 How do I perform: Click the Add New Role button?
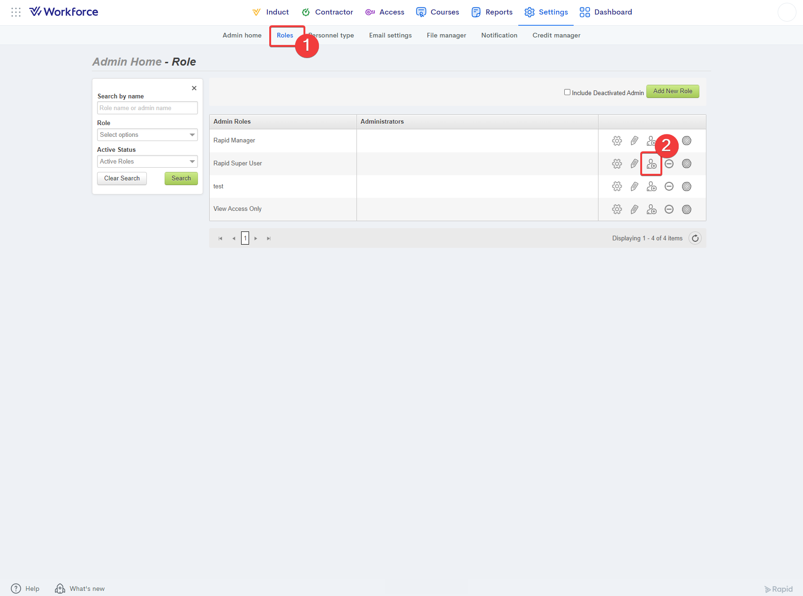[672, 91]
